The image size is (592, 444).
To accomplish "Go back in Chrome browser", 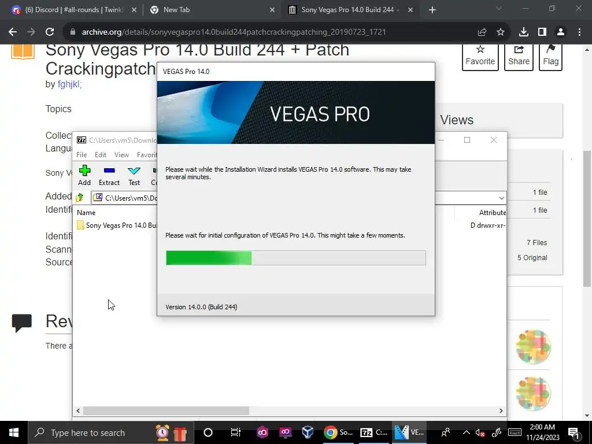I will [13, 32].
